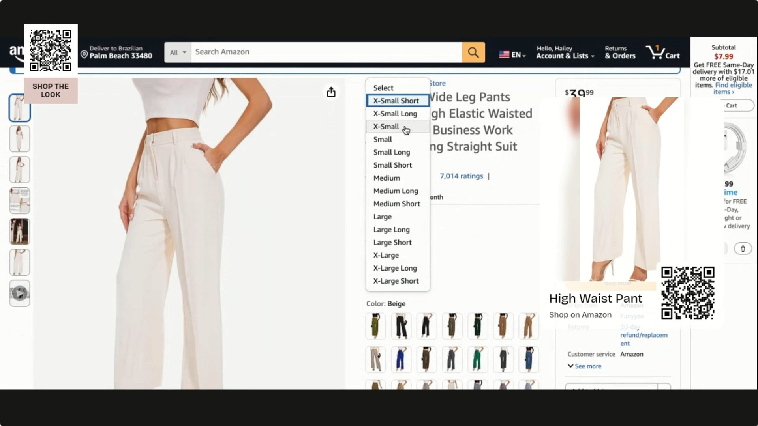Click the "Shop the Look" button
This screenshot has width=758, height=426.
[51, 90]
